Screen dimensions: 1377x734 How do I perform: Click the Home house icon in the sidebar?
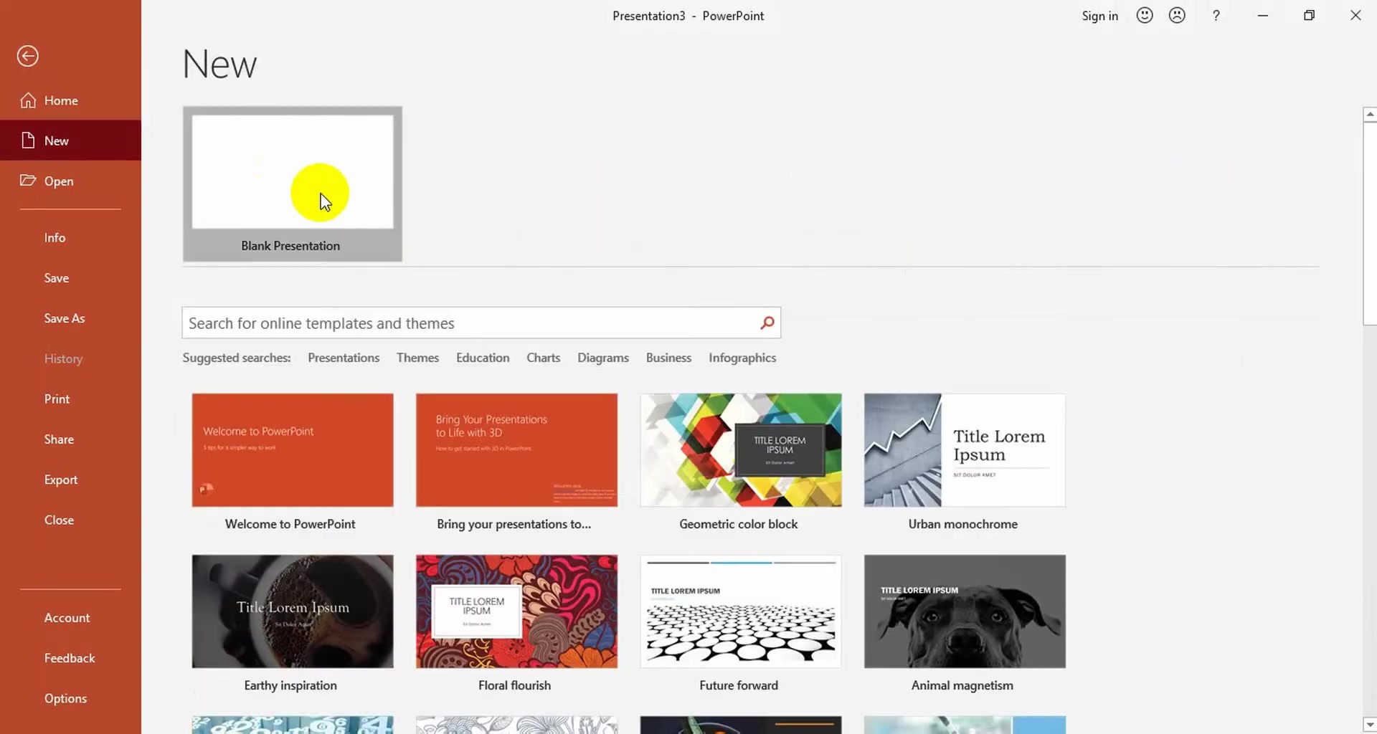point(28,100)
